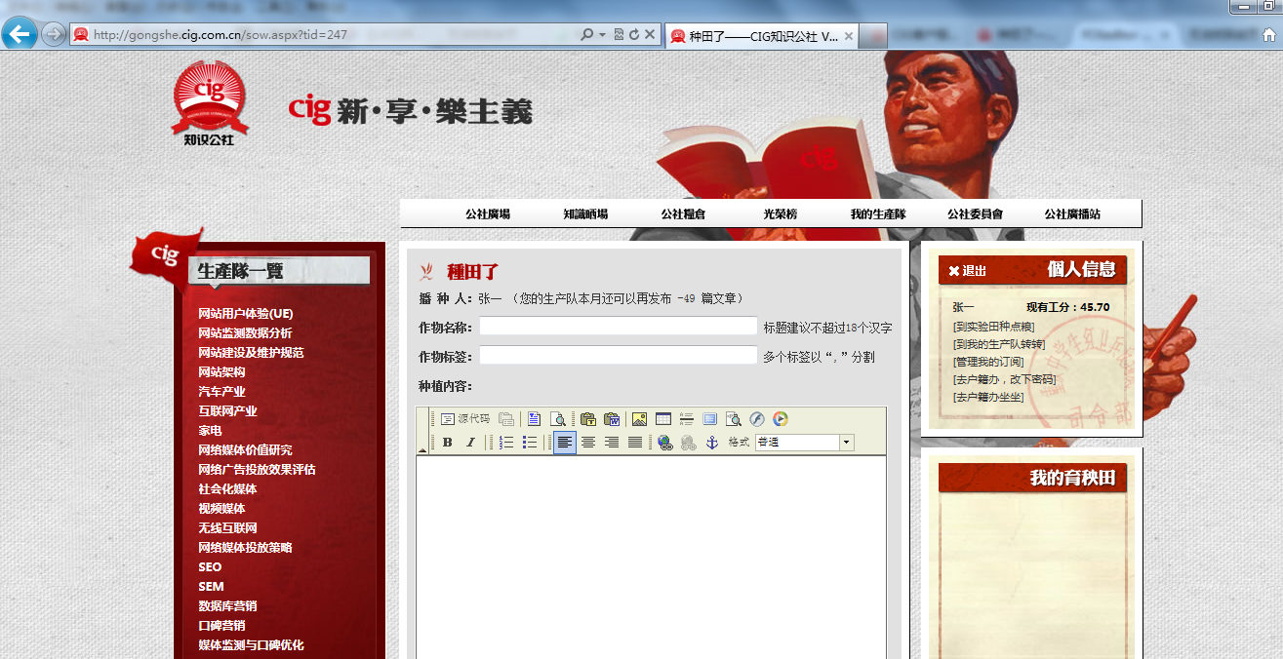Justify the text alignment
Viewport: 1283px width, 659px height.
click(x=635, y=443)
